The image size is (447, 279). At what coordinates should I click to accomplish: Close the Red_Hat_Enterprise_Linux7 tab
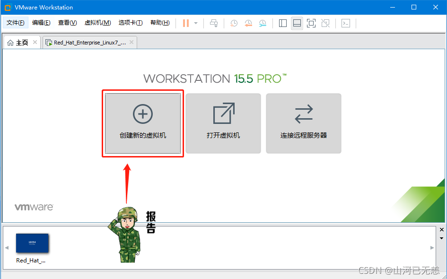131,42
